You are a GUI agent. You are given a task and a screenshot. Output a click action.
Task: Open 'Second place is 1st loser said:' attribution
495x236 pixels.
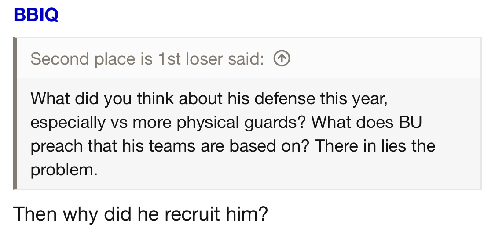pyautogui.click(x=147, y=59)
